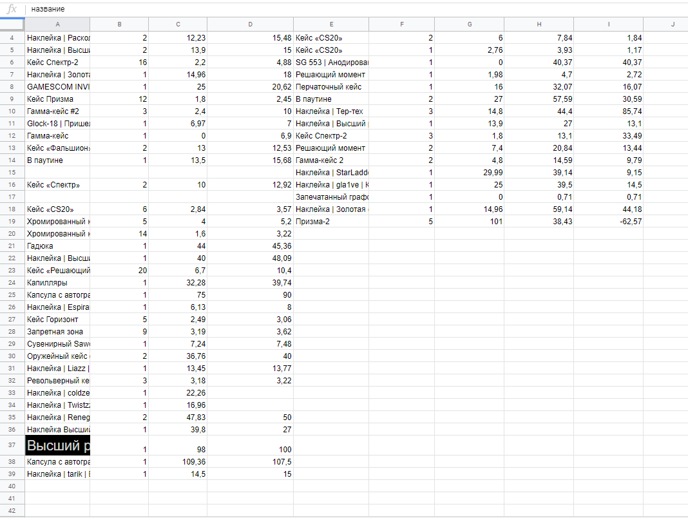The image size is (688, 518).
Task: Click value '47,83' in column C
Action: point(196,417)
